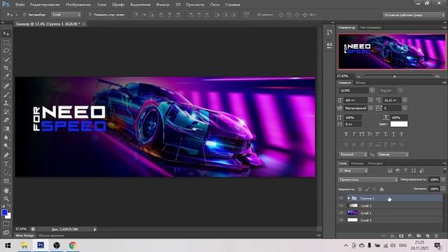Select the Rectangle shape tool
This screenshot has width=448, height=252.
click(6, 181)
